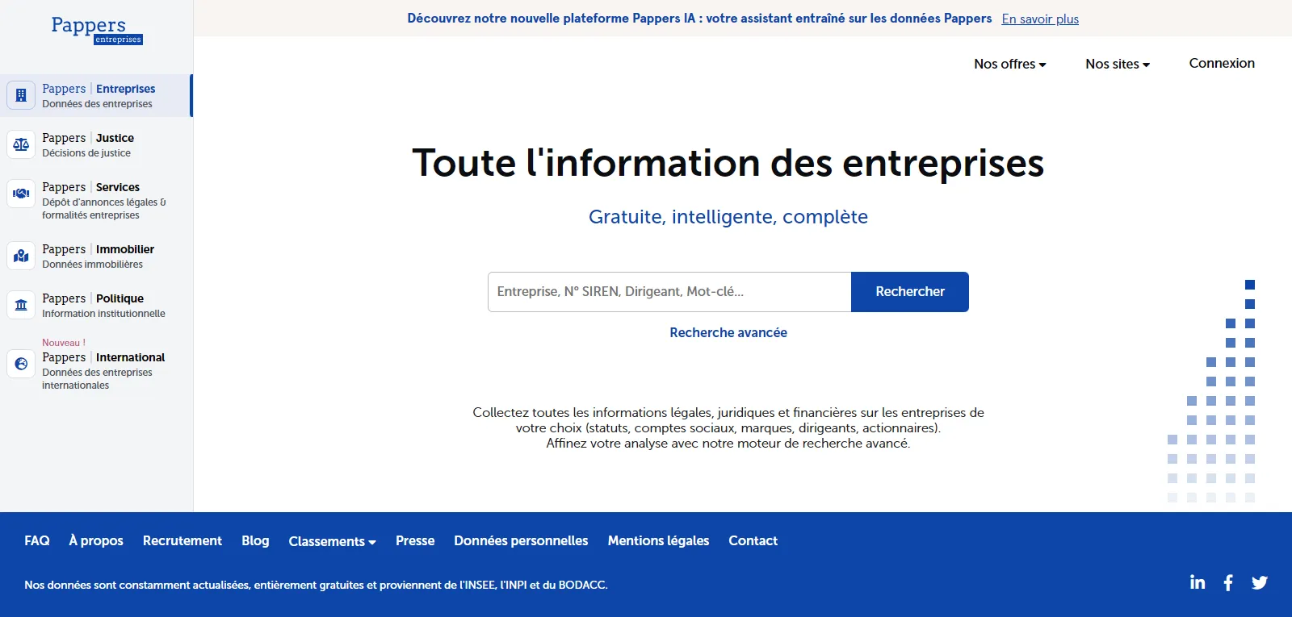Click the heading Toute l'information des entreprises
The image size is (1292, 617).
click(728, 163)
